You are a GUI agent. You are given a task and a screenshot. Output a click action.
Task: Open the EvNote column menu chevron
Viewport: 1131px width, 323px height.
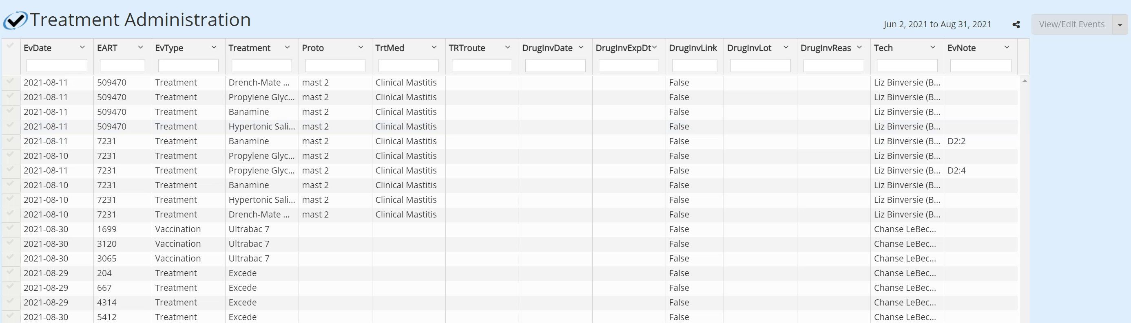click(x=1007, y=47)
